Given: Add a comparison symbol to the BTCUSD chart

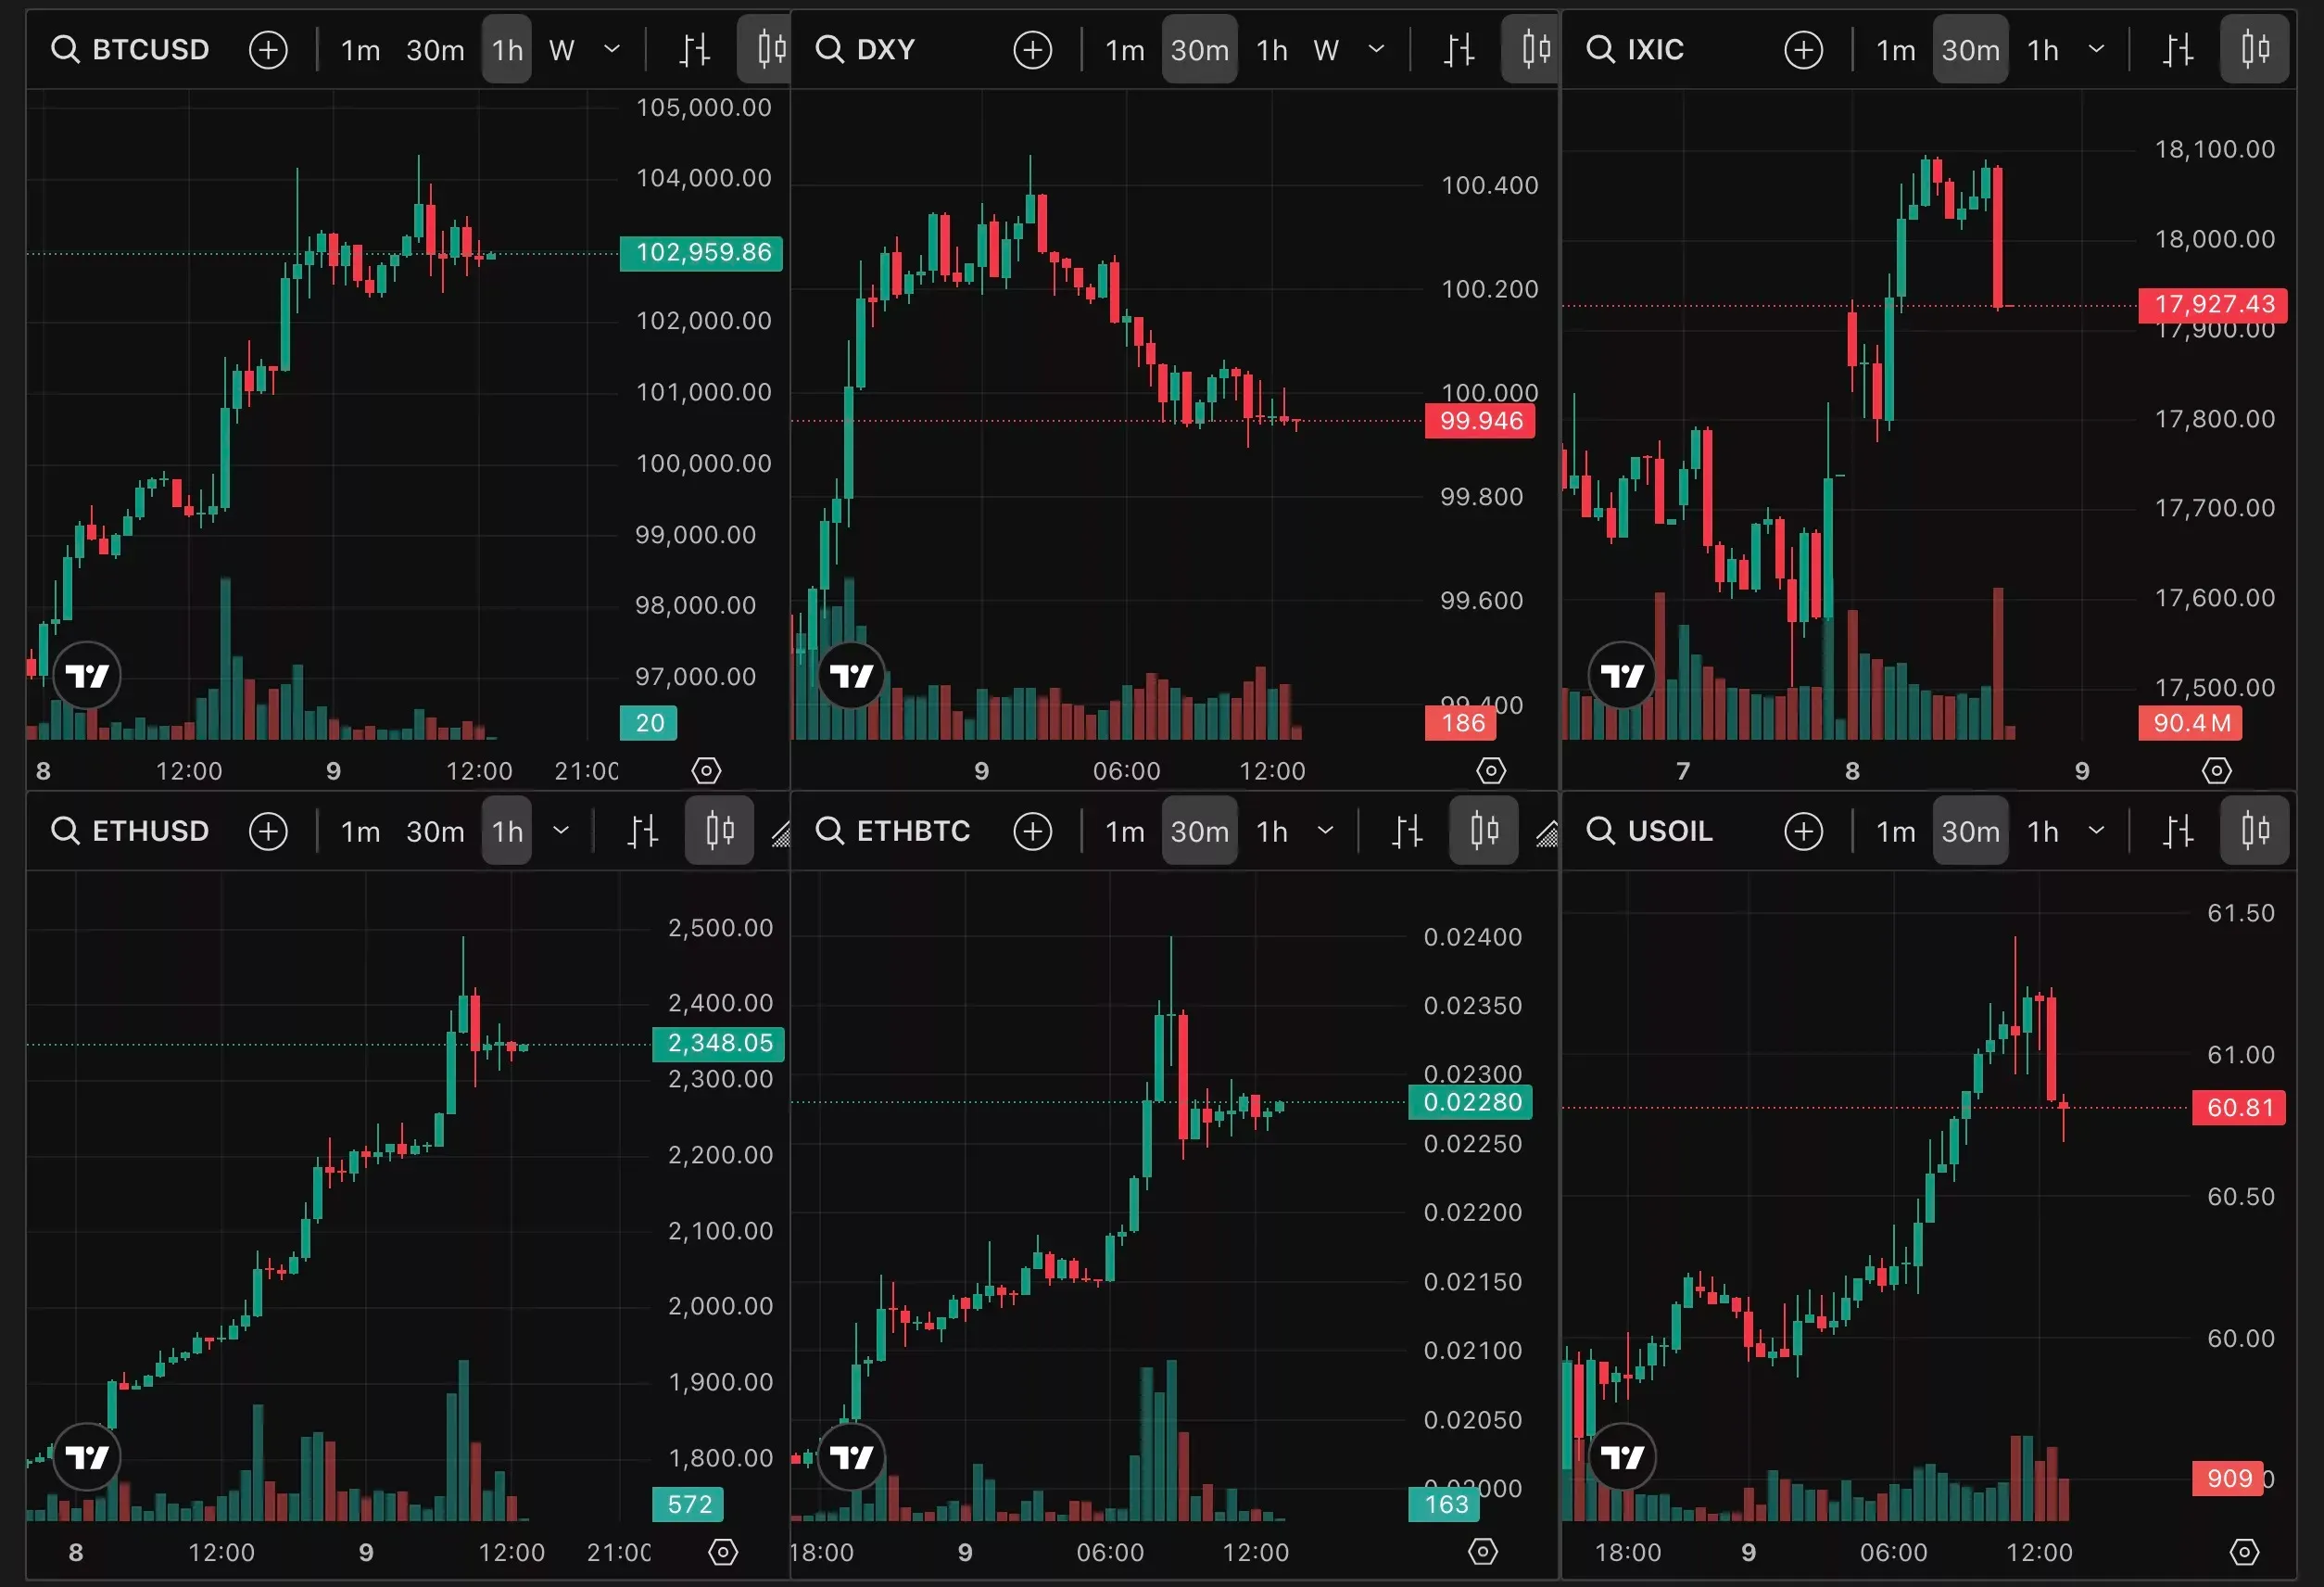Looking at the screenshot, I should (268, 49).
